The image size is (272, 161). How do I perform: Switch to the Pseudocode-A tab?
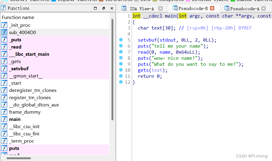click(x=245, y=8)
